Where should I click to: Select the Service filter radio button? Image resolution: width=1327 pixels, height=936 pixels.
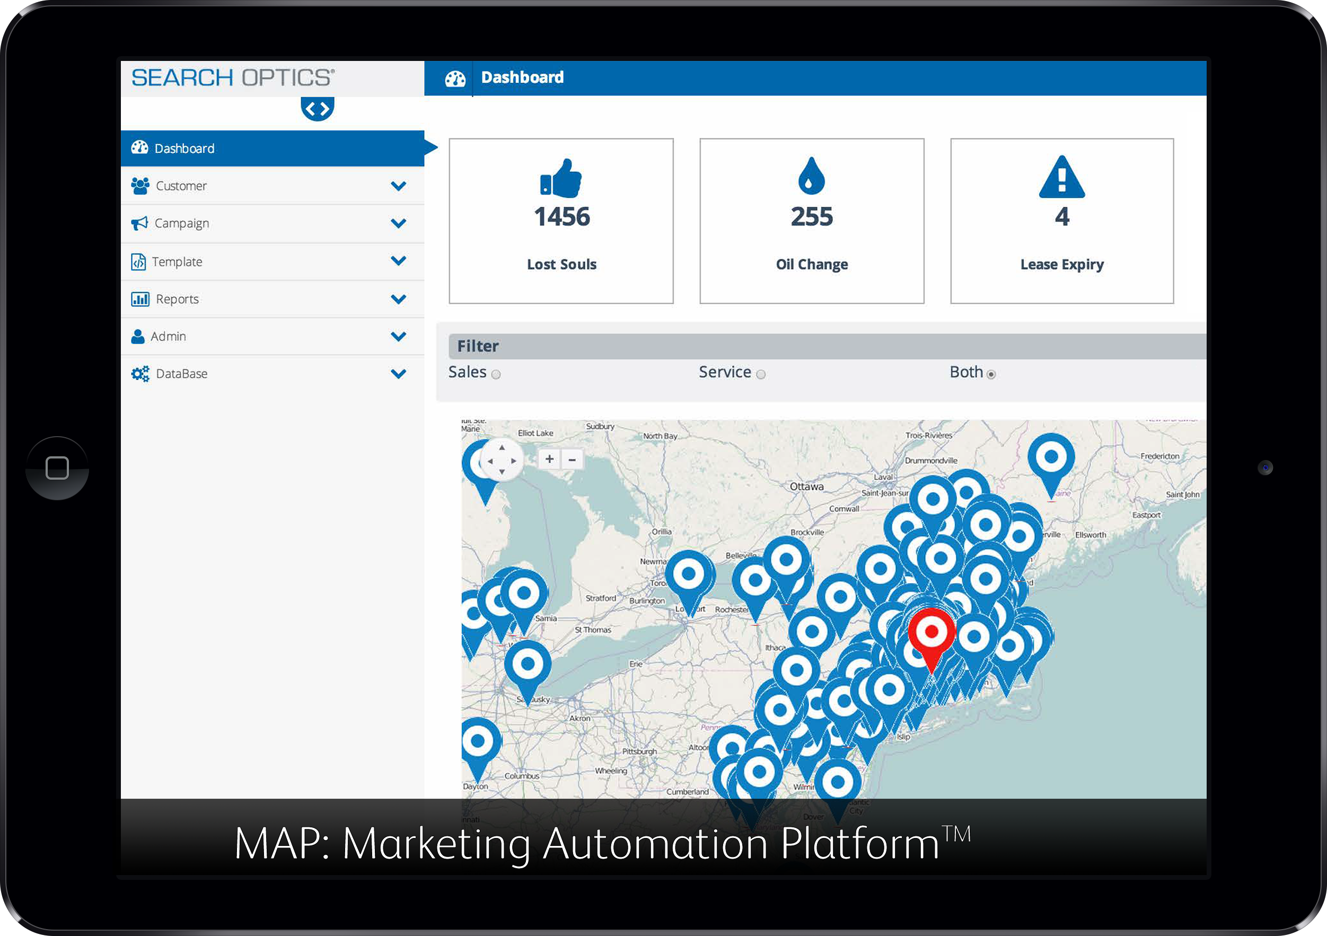pyautogui.click(x=761, y=374)
